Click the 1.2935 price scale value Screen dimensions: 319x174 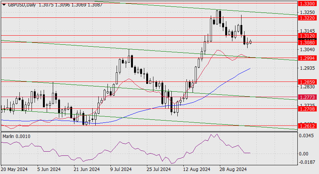point(307,68)
